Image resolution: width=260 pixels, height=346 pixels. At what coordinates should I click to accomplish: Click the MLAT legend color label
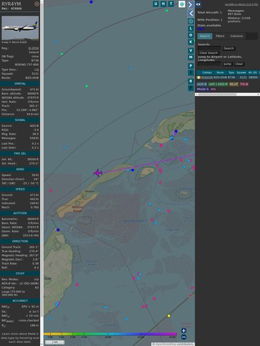[234, 84]
